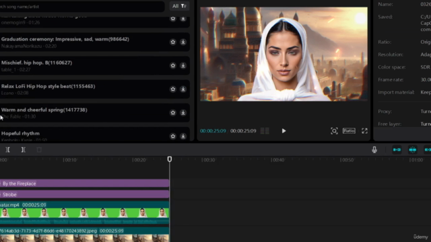
Task: Select the jpeg background clip in timeline
Action: 84,235
